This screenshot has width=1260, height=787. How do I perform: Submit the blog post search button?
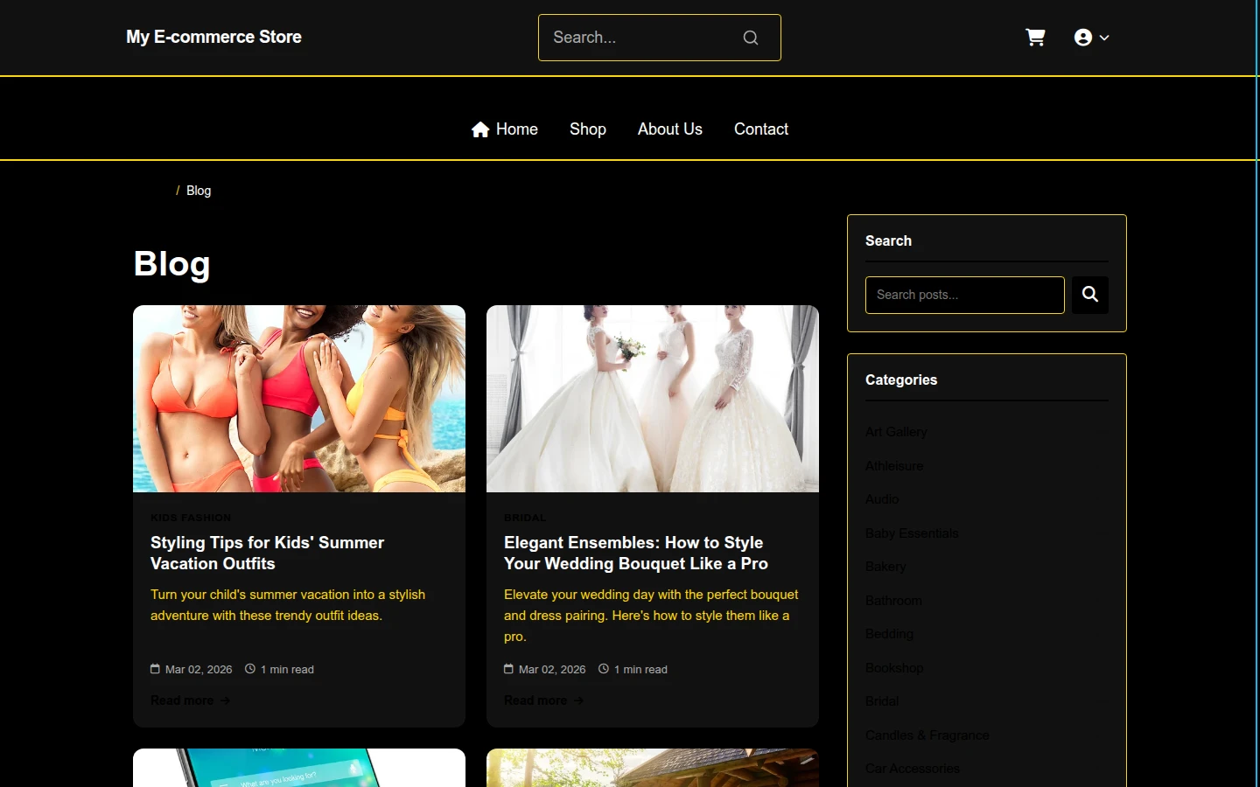(x=1090, y=295)
